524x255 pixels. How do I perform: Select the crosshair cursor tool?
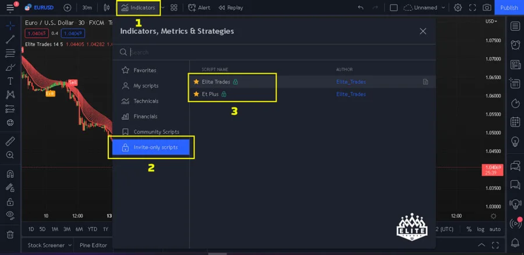(x=10, y=26)
